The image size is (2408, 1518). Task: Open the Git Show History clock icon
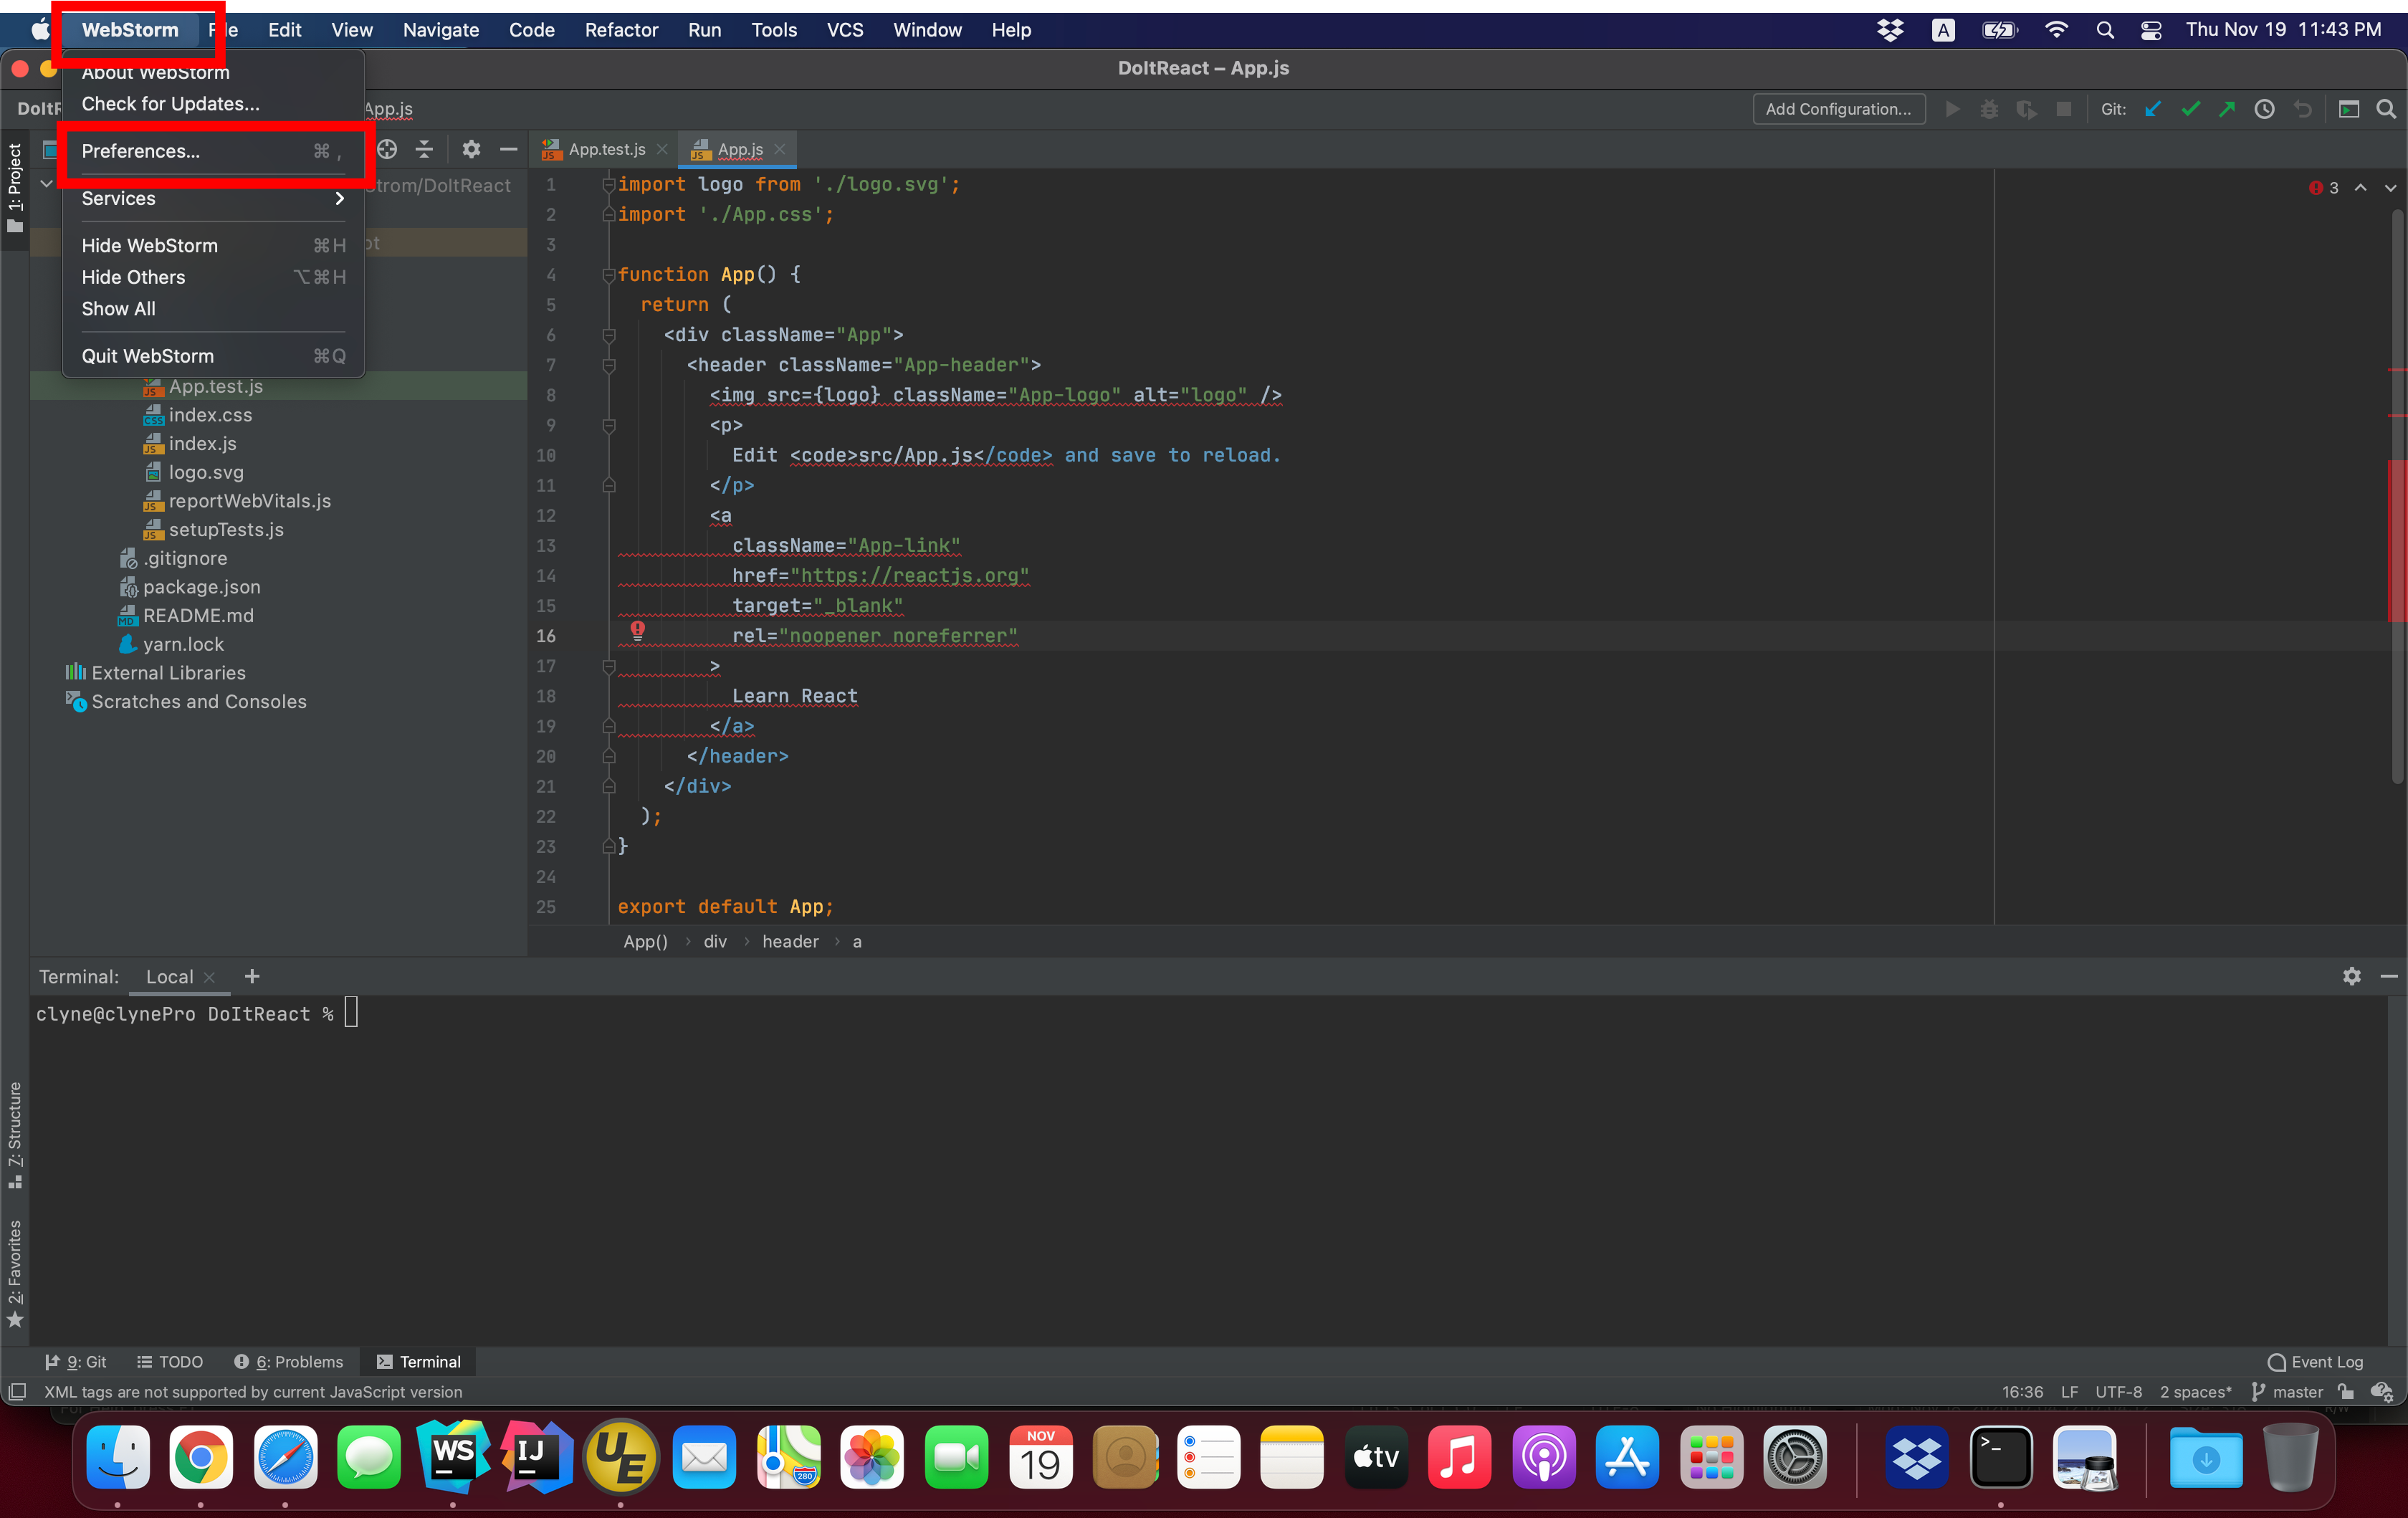coord(2265,109)
